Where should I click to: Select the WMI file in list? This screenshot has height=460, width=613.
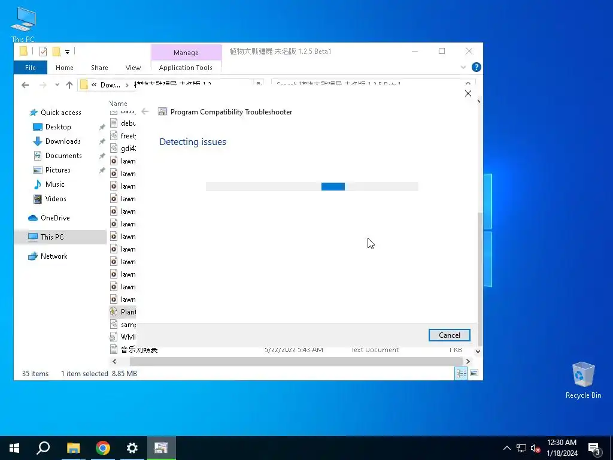tap(123, 337)
